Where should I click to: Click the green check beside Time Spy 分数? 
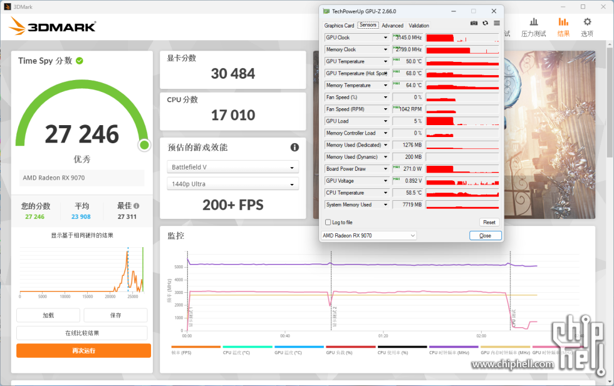[80, 61]
